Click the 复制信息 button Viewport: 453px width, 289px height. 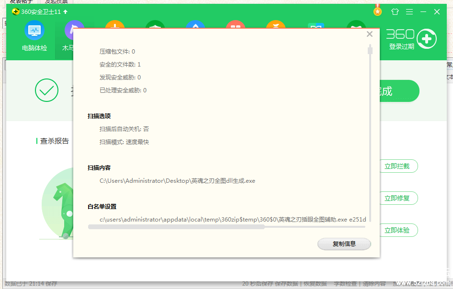pyautogui.click(x=344, y=244)
